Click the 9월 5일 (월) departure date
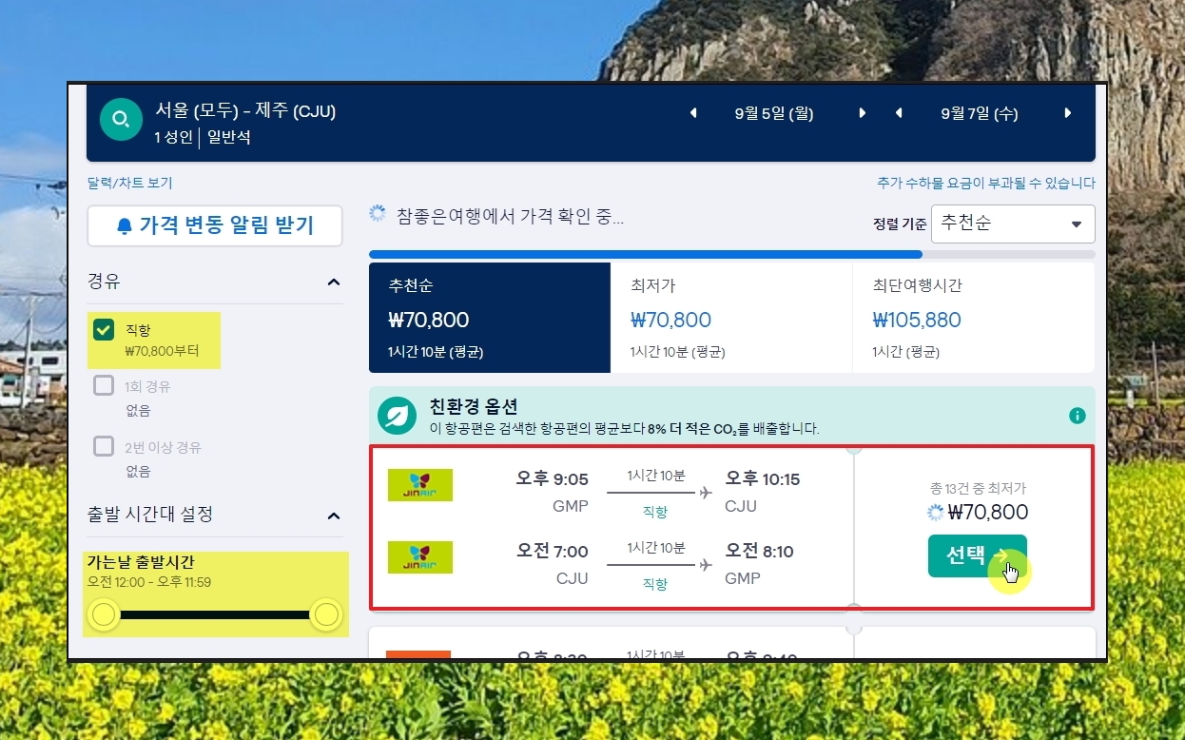Screen dimensions: 1185x740 pyautogui.click(x=774, y=114)
